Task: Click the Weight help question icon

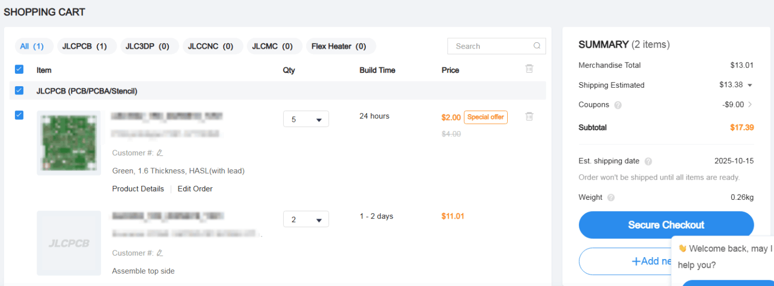Action: click(x=611, y=197)
